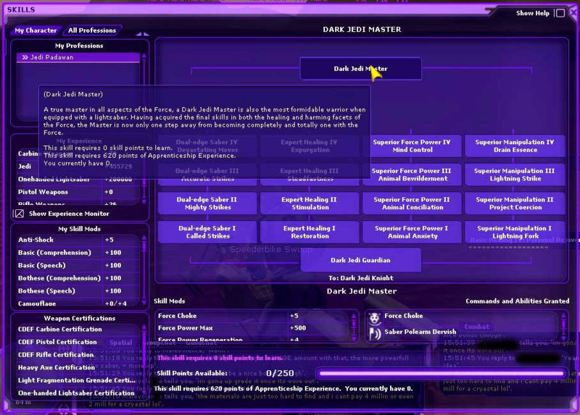Select Superior Force Power II Animal Conciliation
Viewport: 580px width, 415px height.
412,203
